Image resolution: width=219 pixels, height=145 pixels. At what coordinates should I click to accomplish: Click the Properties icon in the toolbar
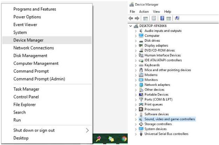point(154,18)
